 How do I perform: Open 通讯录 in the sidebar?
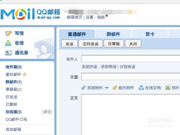22,53
